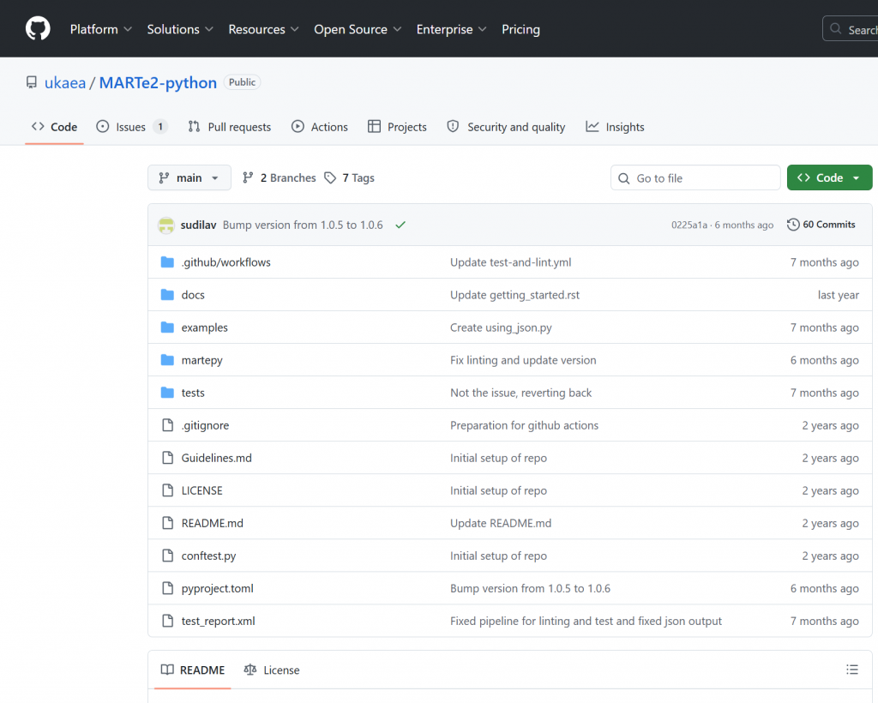Click the sudilav avatar image
Viewport: 878px width, 703px height.
[x=166, y=225]
